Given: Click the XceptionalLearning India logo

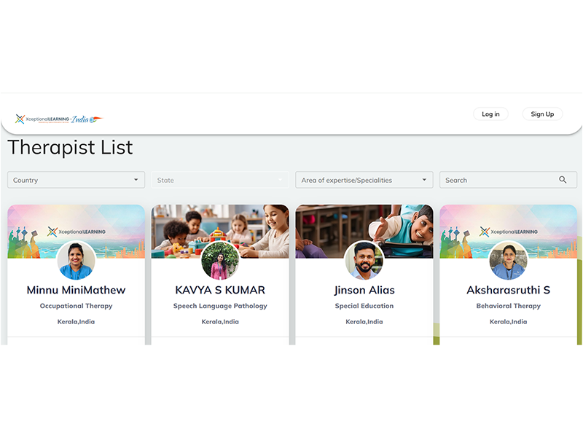Looking at the screenshot, I should click(x=59, y=119).
